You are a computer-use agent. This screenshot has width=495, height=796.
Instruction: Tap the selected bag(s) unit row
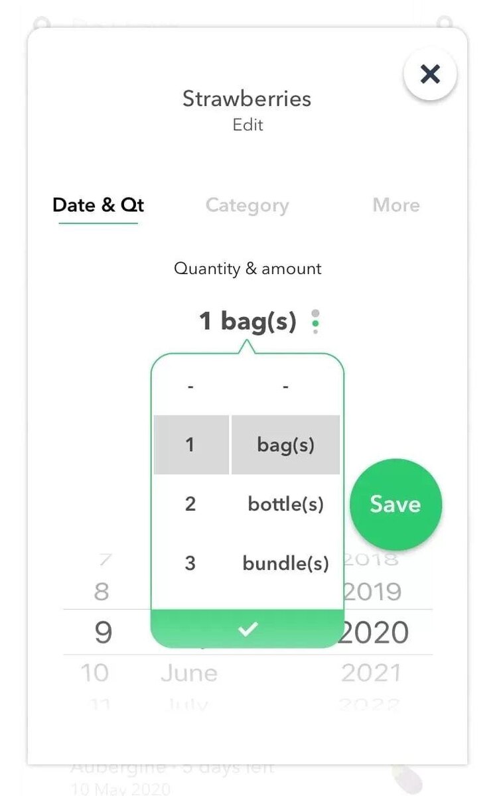tap(285, 445)
